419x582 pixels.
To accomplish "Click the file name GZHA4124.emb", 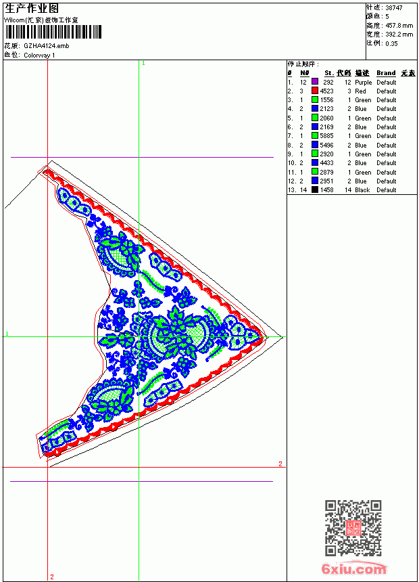I will pos(47,46).
